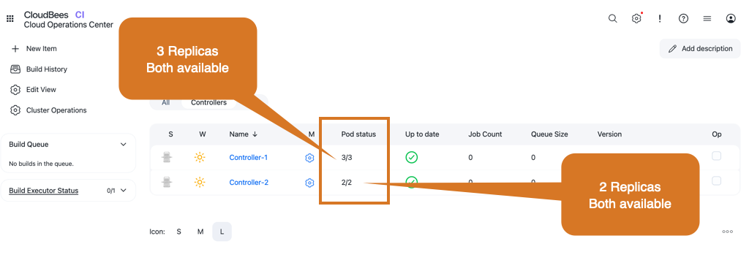Open the Controller-1 link
The height and width of the screenshot is (271, 749).
[249, 158]
